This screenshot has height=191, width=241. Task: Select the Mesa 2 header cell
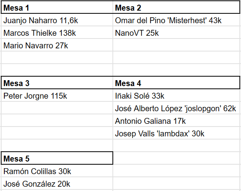coord(176,8)
